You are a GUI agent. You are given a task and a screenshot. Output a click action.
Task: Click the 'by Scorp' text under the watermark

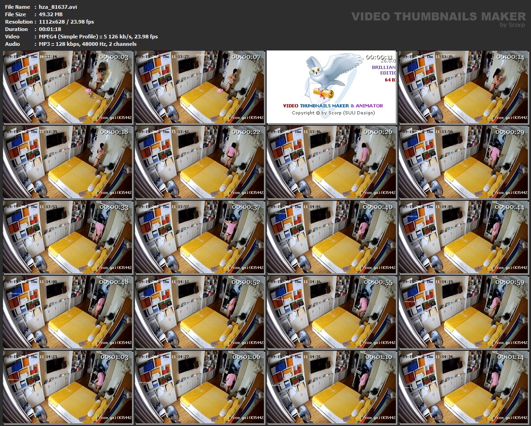pos(512,25)
